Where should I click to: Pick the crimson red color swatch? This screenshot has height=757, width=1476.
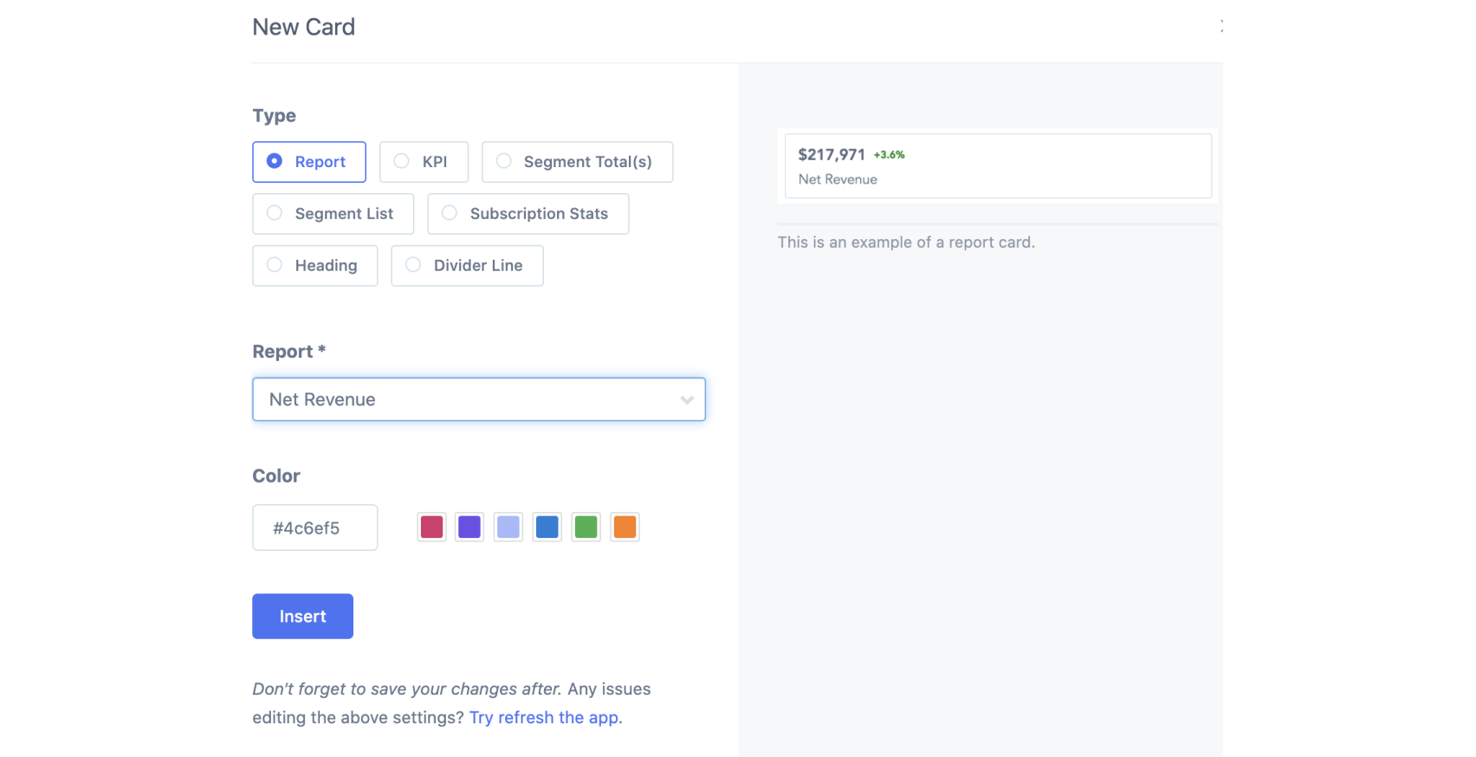pos(431,527)
